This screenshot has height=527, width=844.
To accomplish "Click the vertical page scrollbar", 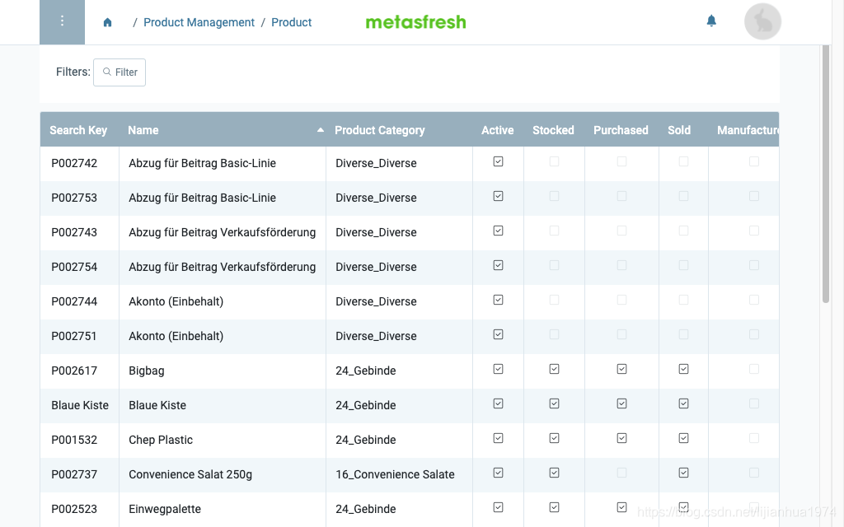I will [x=826, y=175].
